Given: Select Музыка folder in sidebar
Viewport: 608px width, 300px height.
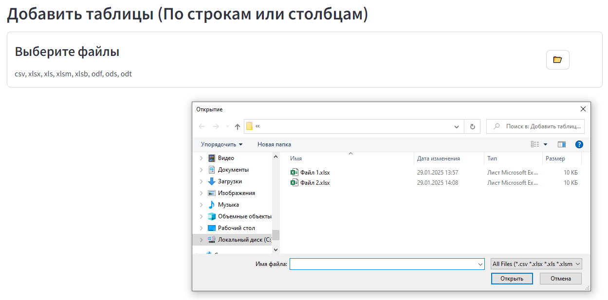Looking at the screenshot, I should coord(228,205).
